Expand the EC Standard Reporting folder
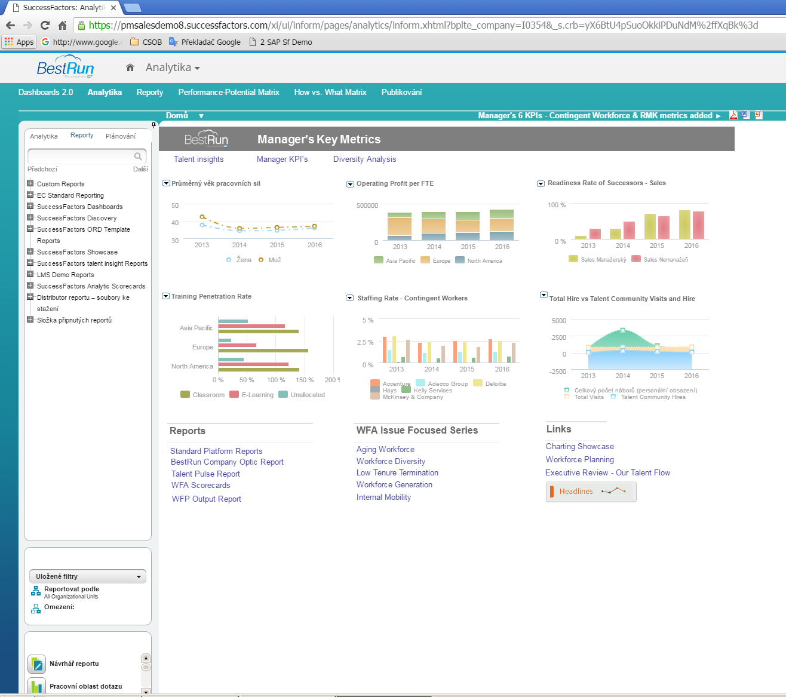786x697 pixels. pyautogui.click(x=30, y=195)
